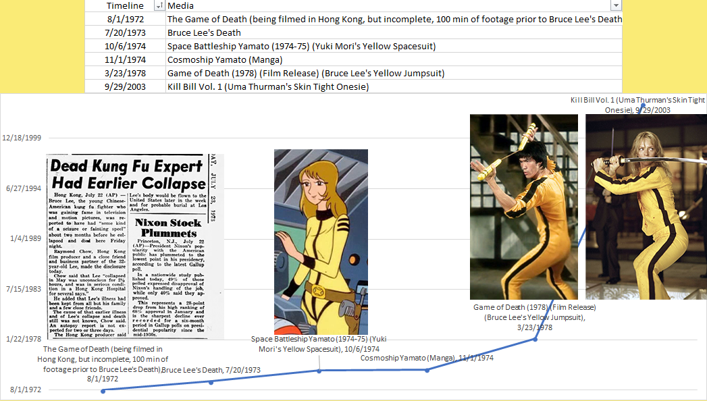Select the 7/20/1973 date cell
The image size is (707, 401).
(125, 32)
